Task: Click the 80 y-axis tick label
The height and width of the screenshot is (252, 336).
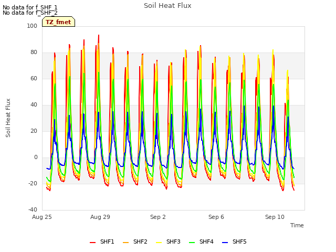Action: (x=34, y=52)
